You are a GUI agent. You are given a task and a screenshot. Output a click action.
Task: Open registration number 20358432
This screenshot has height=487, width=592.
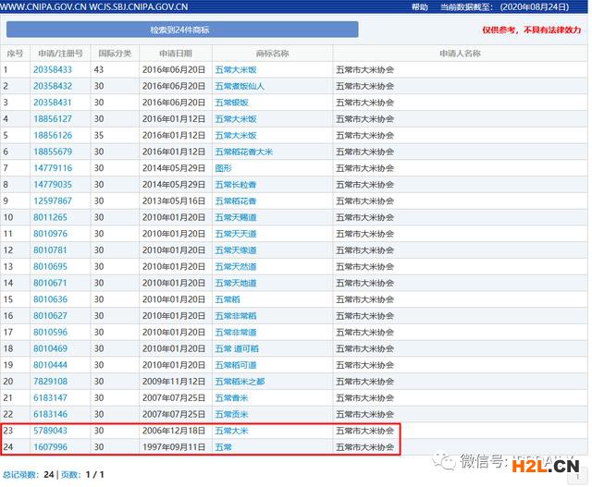[53, 86]
